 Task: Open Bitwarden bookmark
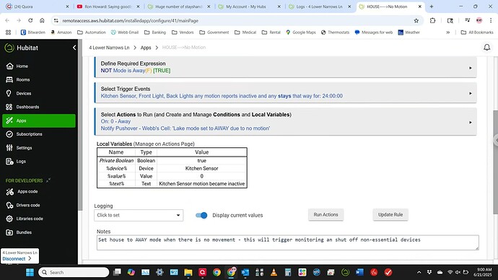(32, 32)
